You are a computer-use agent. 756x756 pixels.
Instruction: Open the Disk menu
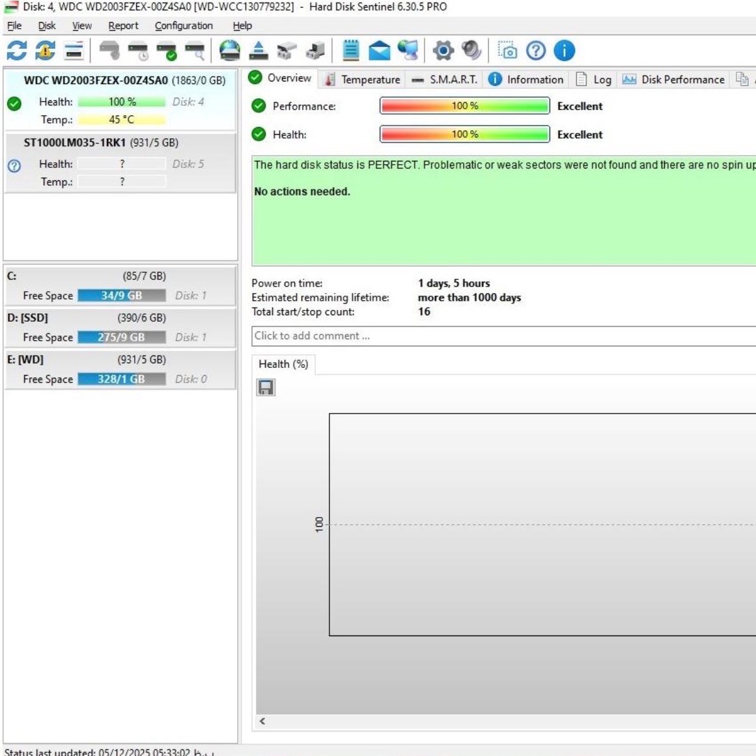pos(47,25)
